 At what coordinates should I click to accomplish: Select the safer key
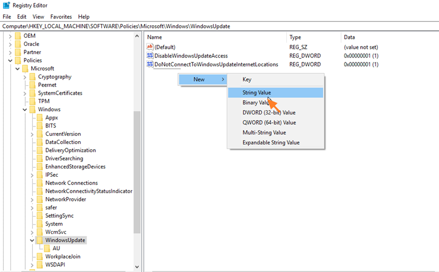pos(51,207)
